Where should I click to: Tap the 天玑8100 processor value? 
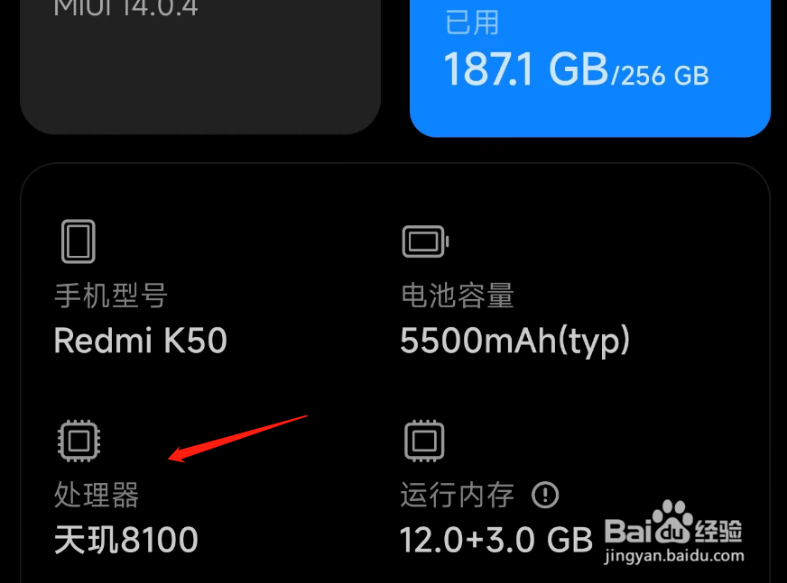[x=126, y=540]
